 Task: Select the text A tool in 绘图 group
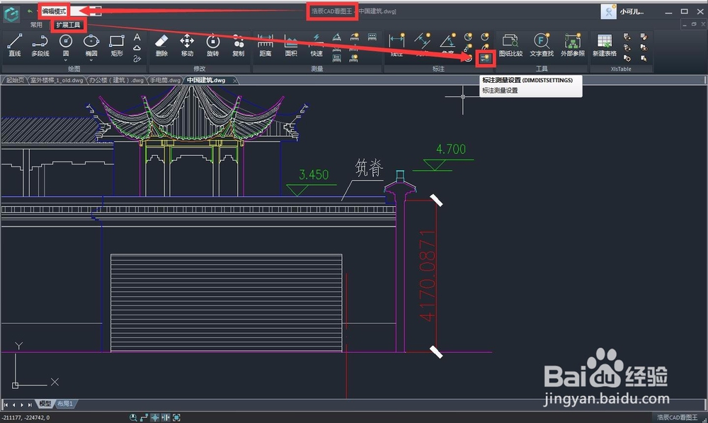(x=137, y=37)
